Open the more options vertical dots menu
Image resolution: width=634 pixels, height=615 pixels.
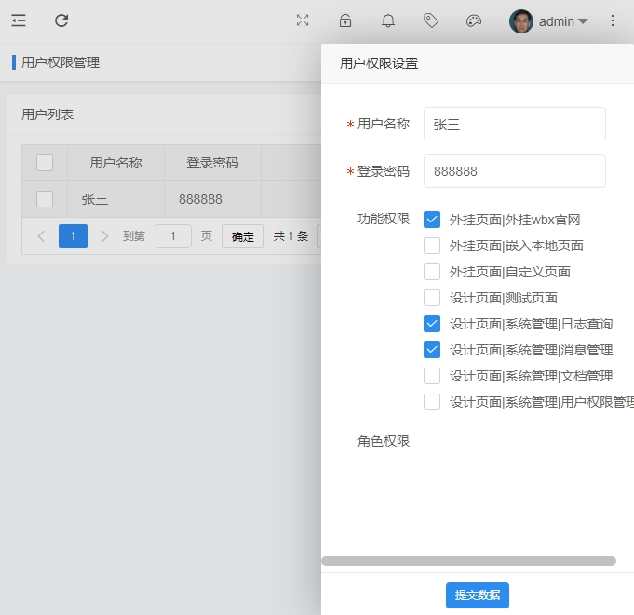pos(613,20)
